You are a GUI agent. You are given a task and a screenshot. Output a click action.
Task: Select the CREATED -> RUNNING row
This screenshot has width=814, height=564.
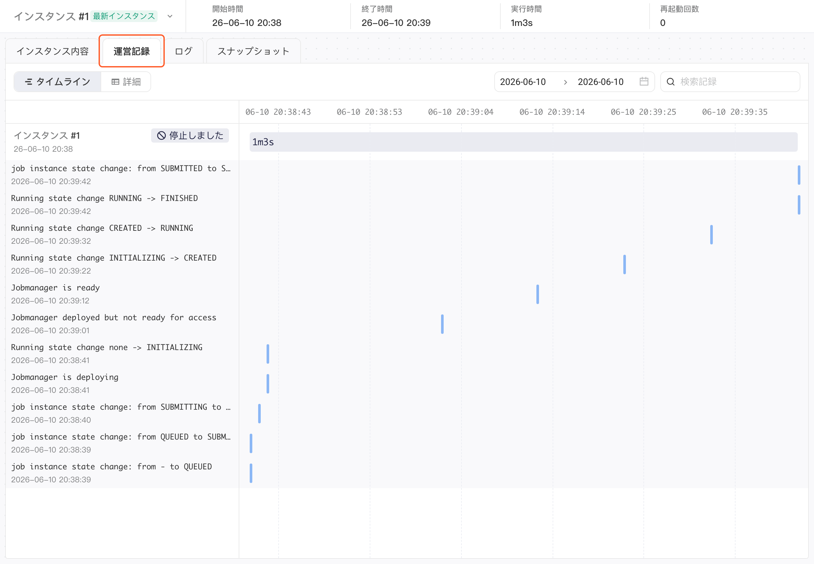pyautogui.click(x=122, y=235)
